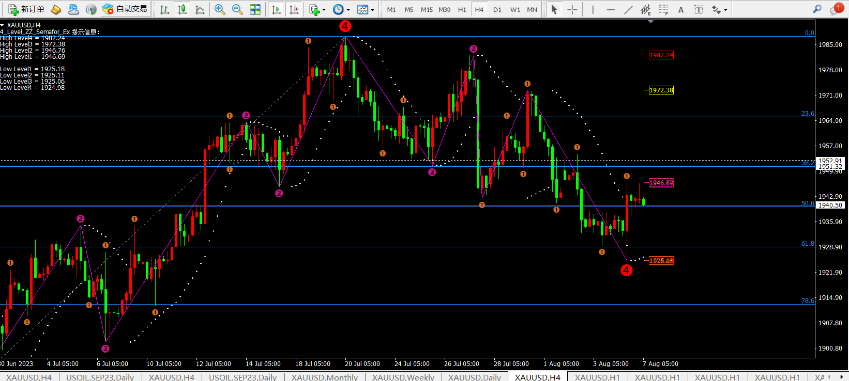Select the crosshair cursor tool
Viewport: 849px width, 381px height.
click(x=572, y=9)
